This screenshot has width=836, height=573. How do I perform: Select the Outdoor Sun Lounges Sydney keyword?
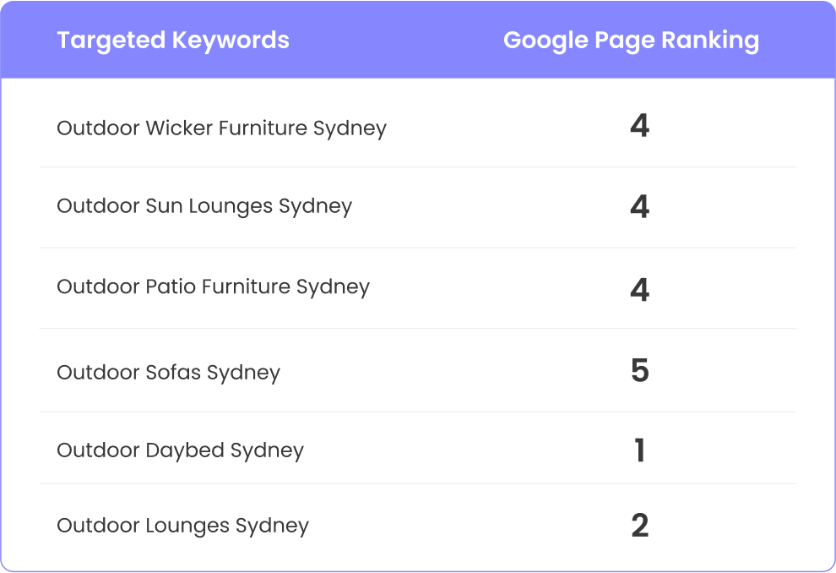[x=204, y=206]
